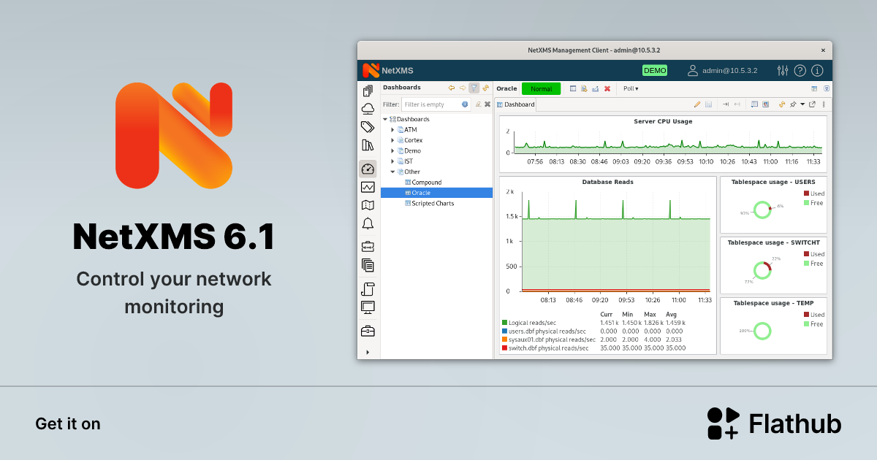Collapse the Other dashboard folder
This screenshot has width=877, height=460.
pyautogui.click(x=392, y=172)
